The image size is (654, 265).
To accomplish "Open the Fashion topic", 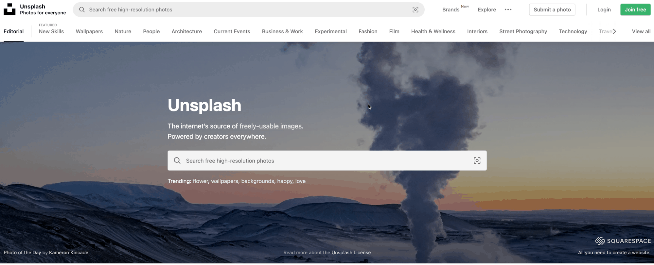I will point(368,31).
